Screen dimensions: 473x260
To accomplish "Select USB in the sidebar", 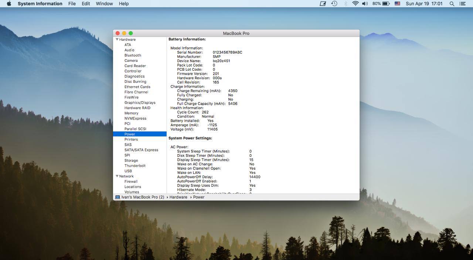I will coord(128,171).
